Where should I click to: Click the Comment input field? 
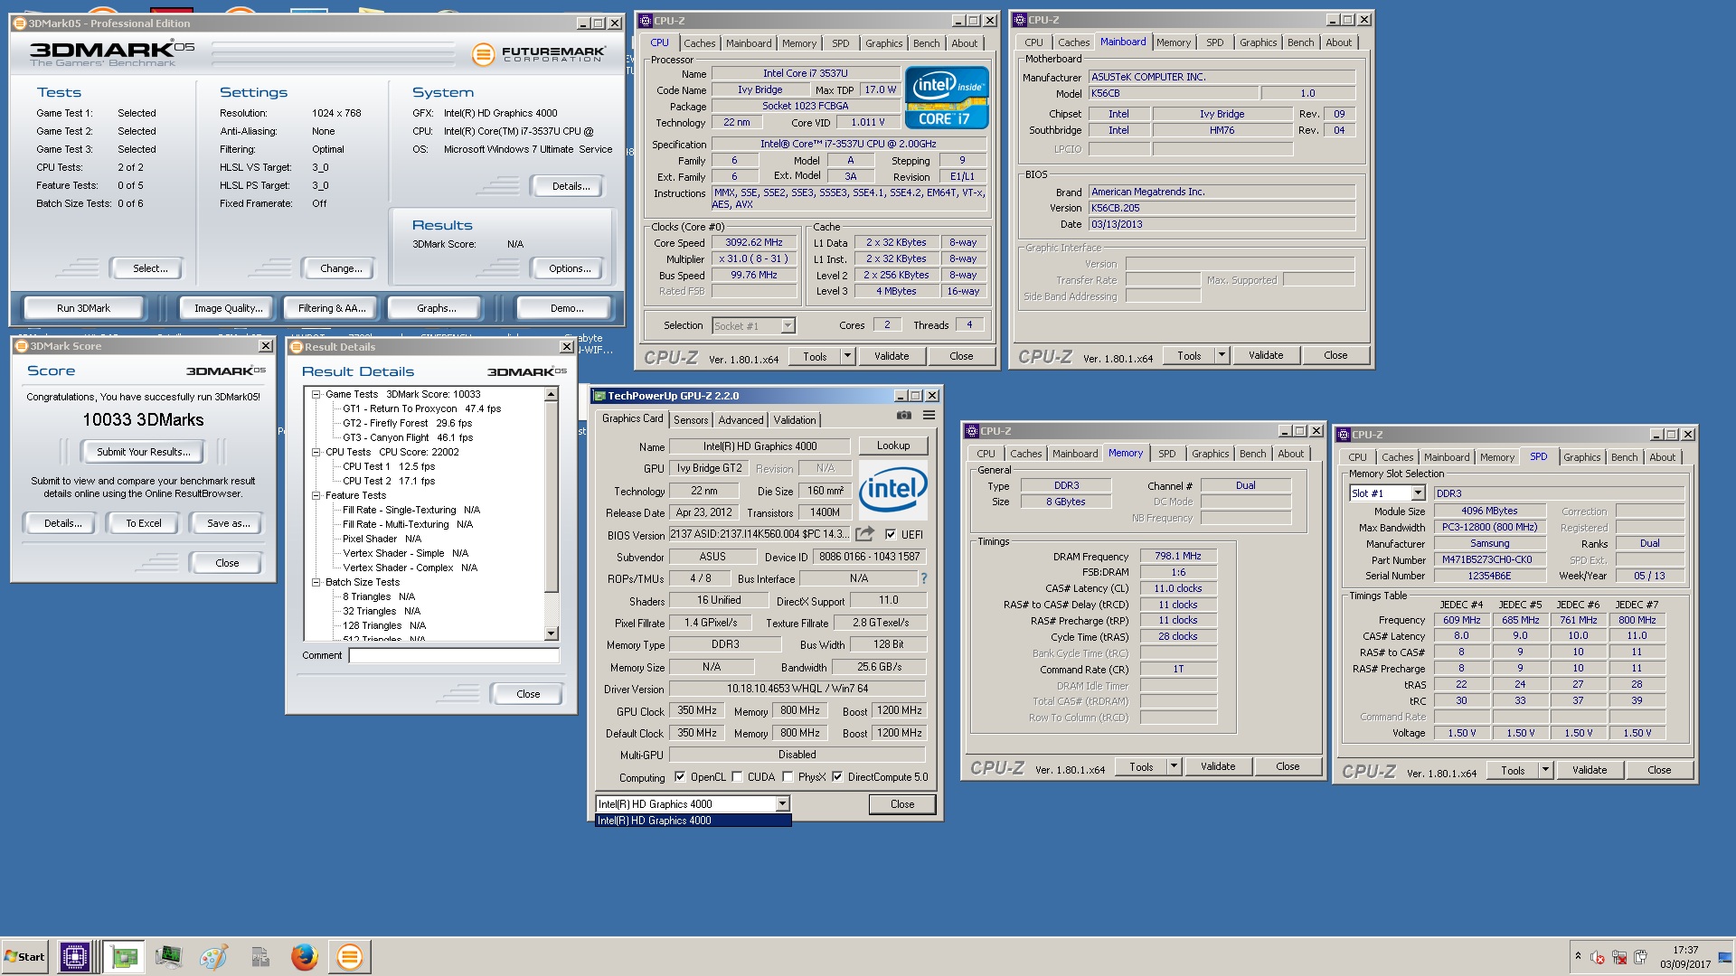453,656
